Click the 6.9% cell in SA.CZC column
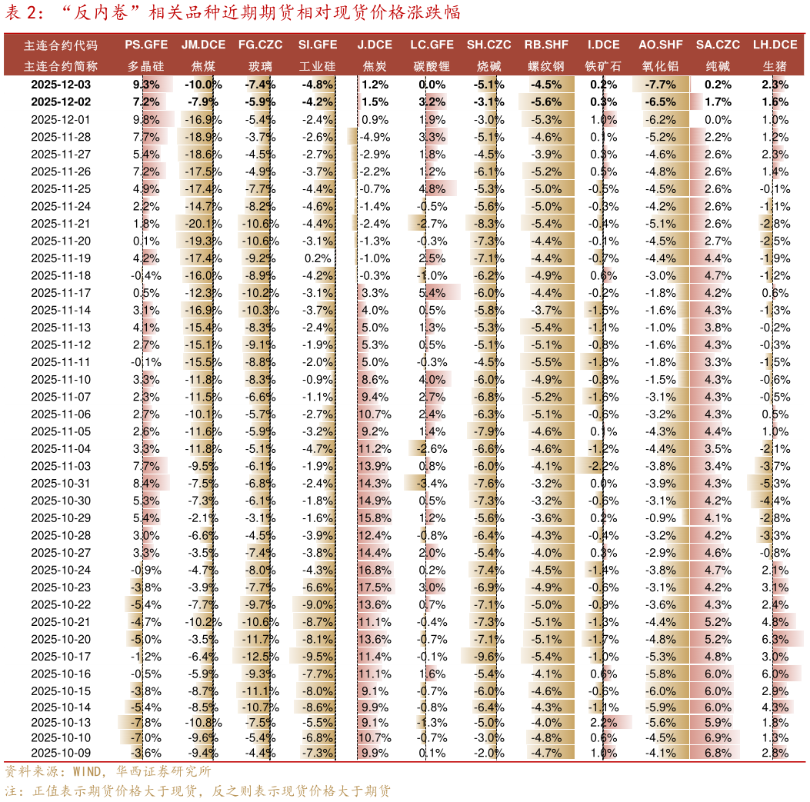This screenshot has height=802, width=810. pos(718,738)
